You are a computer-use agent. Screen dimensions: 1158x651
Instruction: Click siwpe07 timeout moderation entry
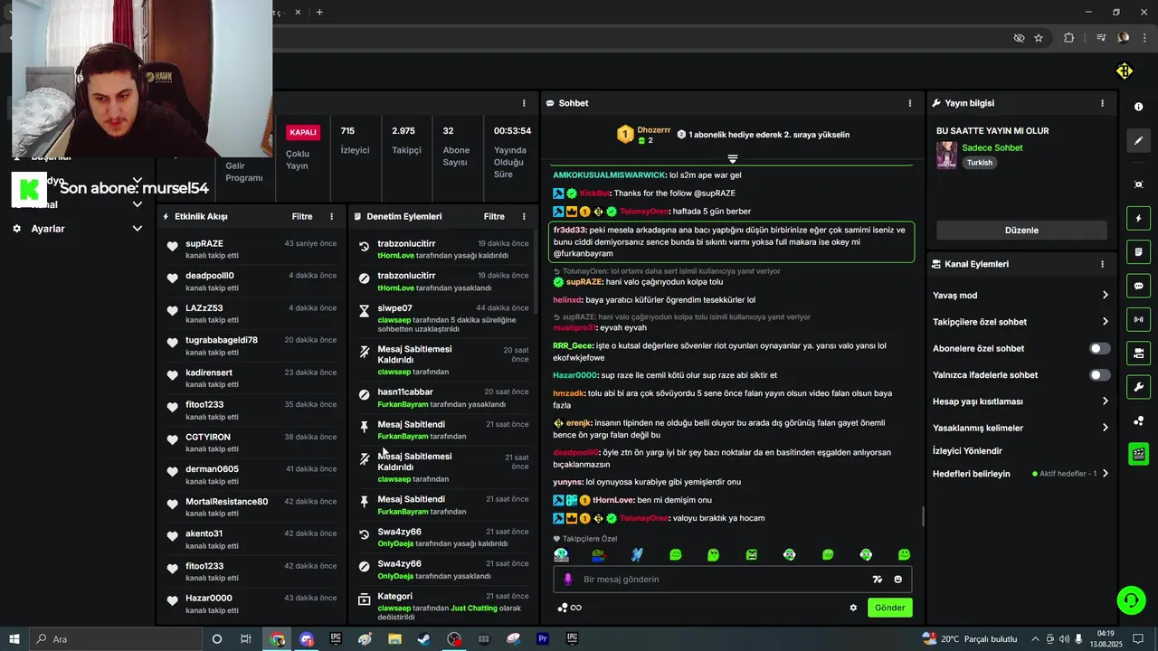[441, 318]
